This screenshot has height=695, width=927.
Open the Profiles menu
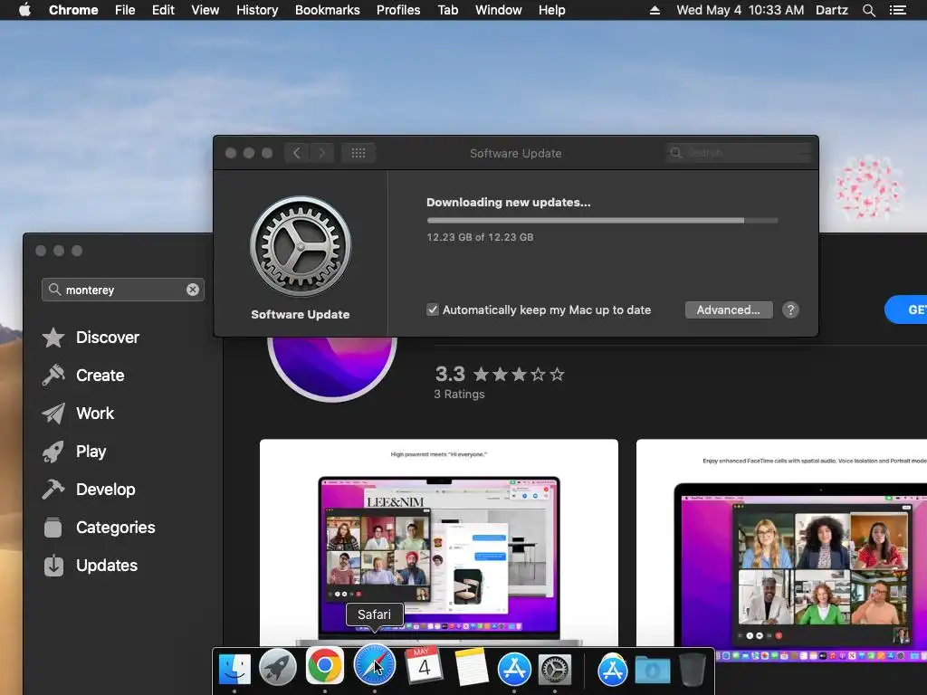tap(398, 10)
